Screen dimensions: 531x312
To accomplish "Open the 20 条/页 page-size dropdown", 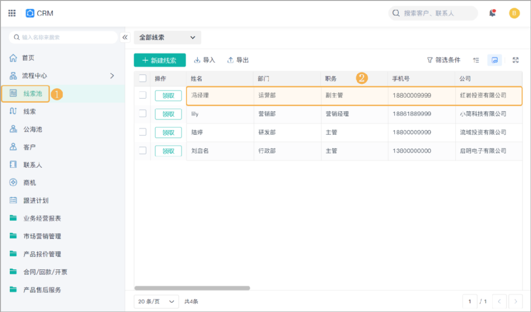I will click(x=156, y=301).
